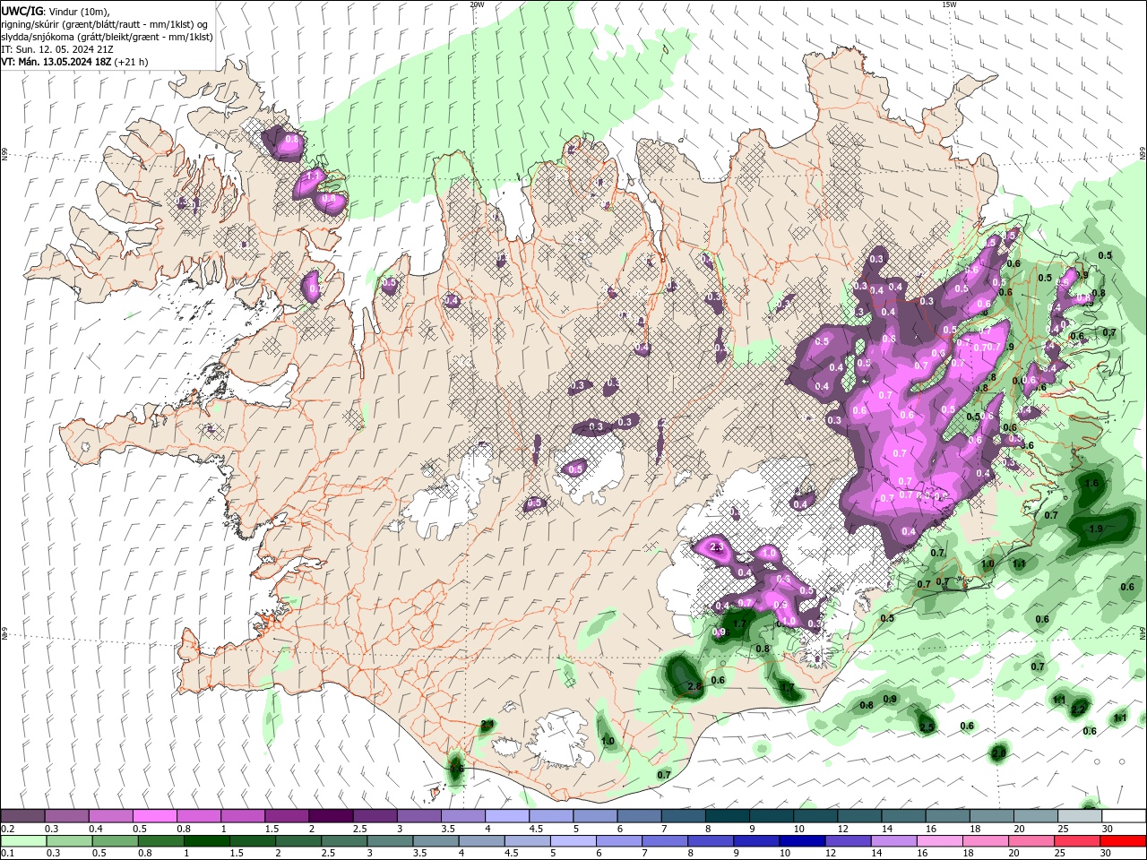
Task: Click the bright pink 0.5 snow legend swatch
Action: (x=154, y=815)
